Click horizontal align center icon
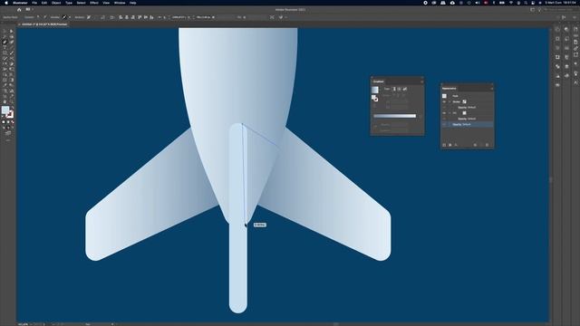580x326 pixels. click(127, 17)
